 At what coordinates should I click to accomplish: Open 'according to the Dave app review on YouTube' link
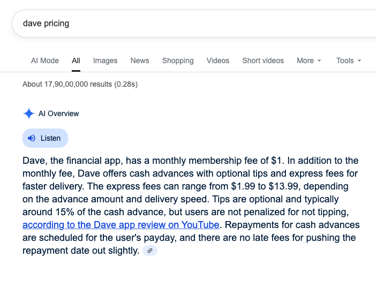121,225
